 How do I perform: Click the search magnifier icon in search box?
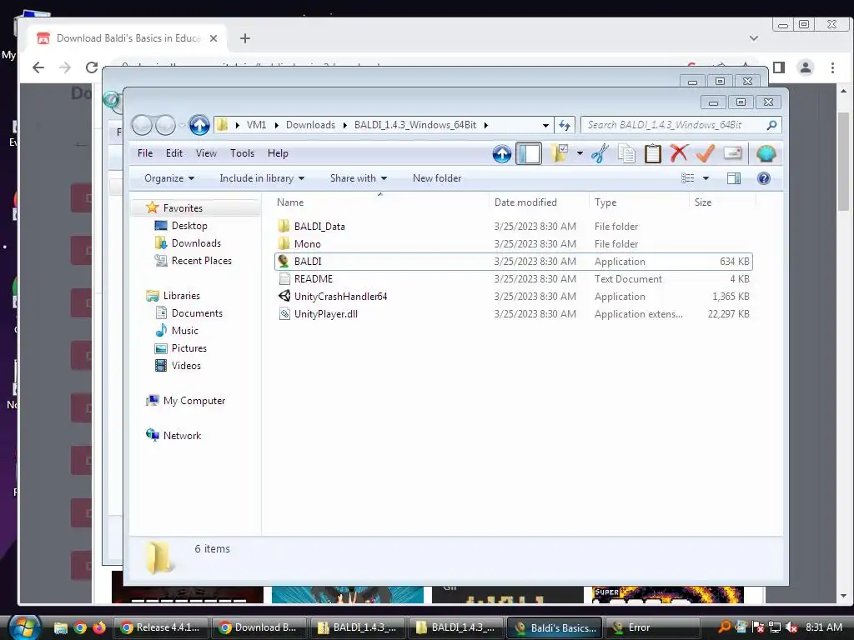click(771, 125)
